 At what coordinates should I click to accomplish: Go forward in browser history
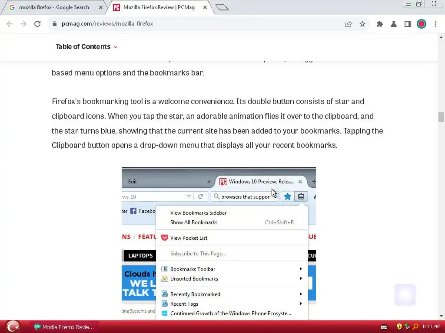coord(23,24)
